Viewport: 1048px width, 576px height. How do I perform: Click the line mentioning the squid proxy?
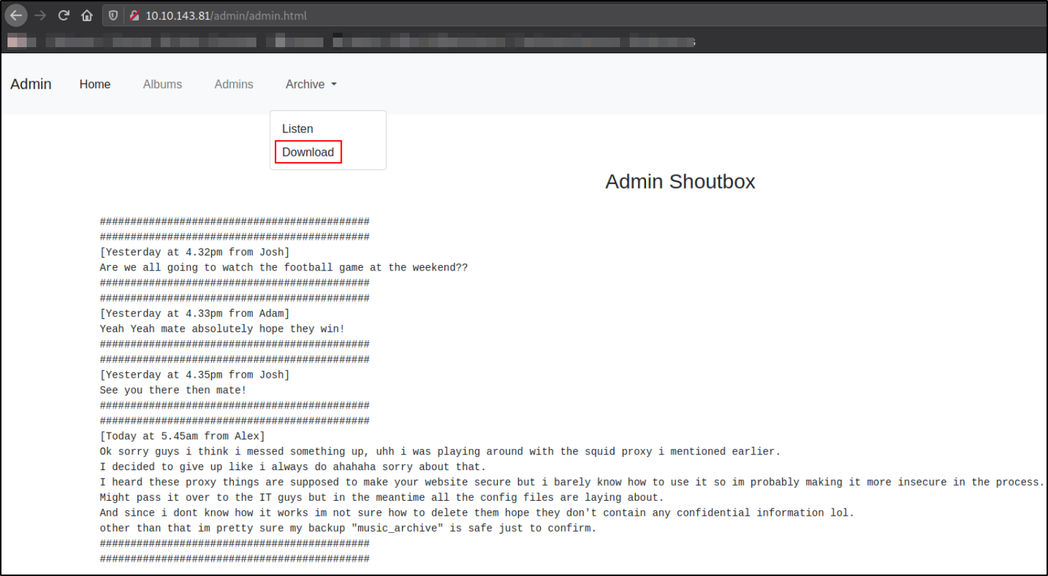(440, 451)
